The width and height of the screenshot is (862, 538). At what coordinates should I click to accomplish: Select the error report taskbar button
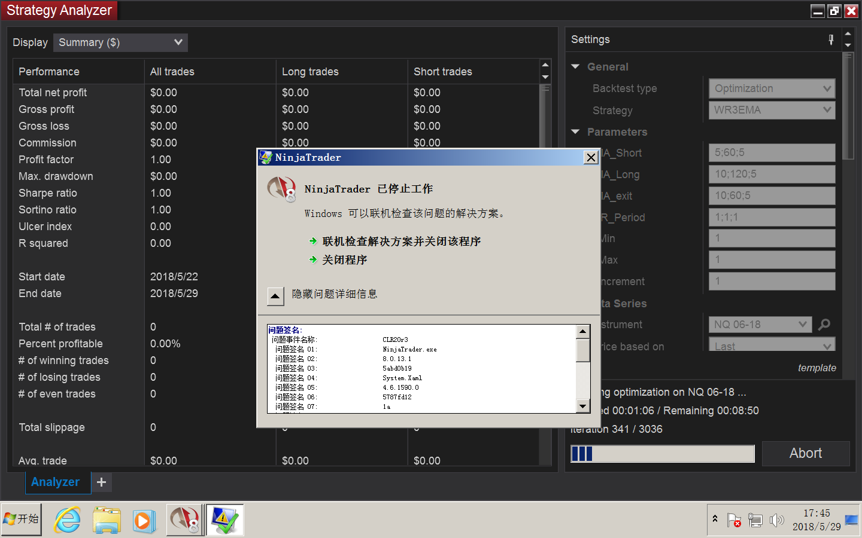click(x=225, y=520)
